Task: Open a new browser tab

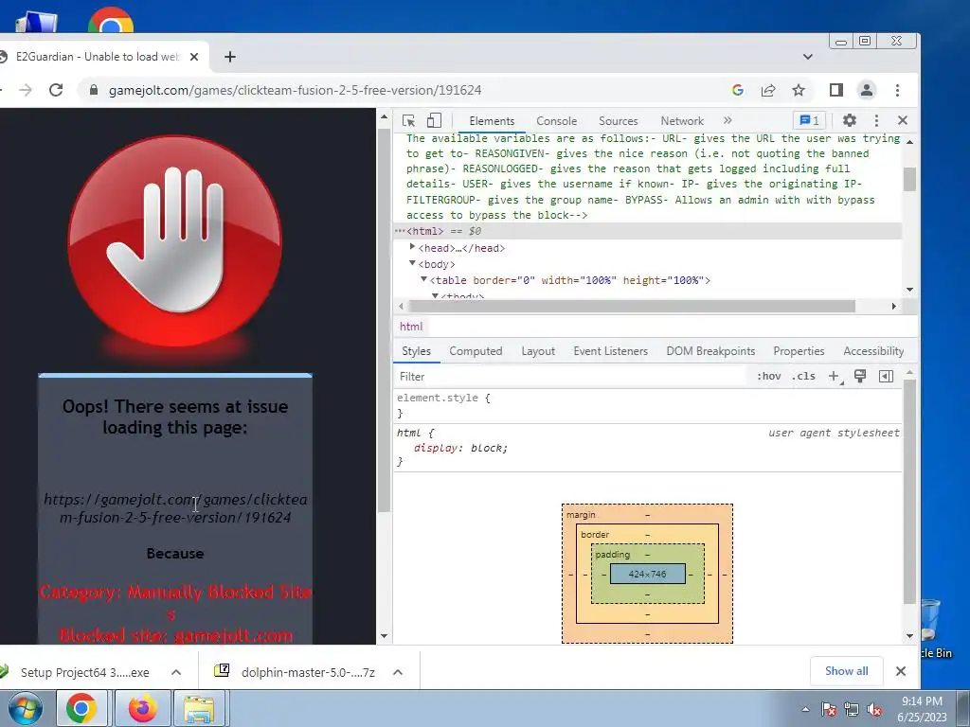Action: coord(230,57)
